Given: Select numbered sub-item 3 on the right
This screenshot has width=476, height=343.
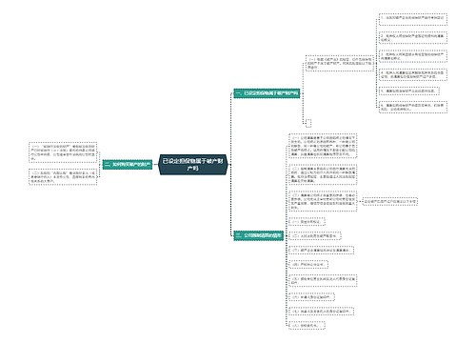Looking at the screenshot, I should point(413,56).
